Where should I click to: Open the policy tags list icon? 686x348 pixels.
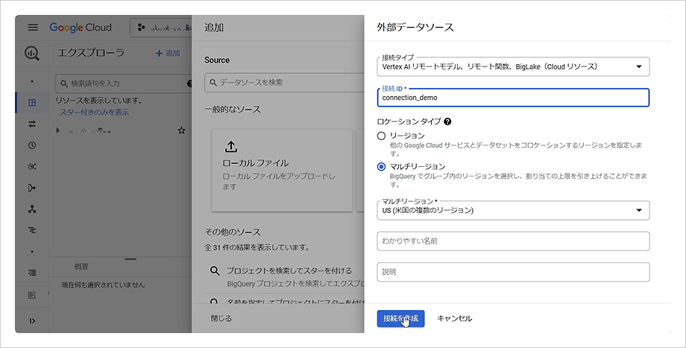pos(32,273)
